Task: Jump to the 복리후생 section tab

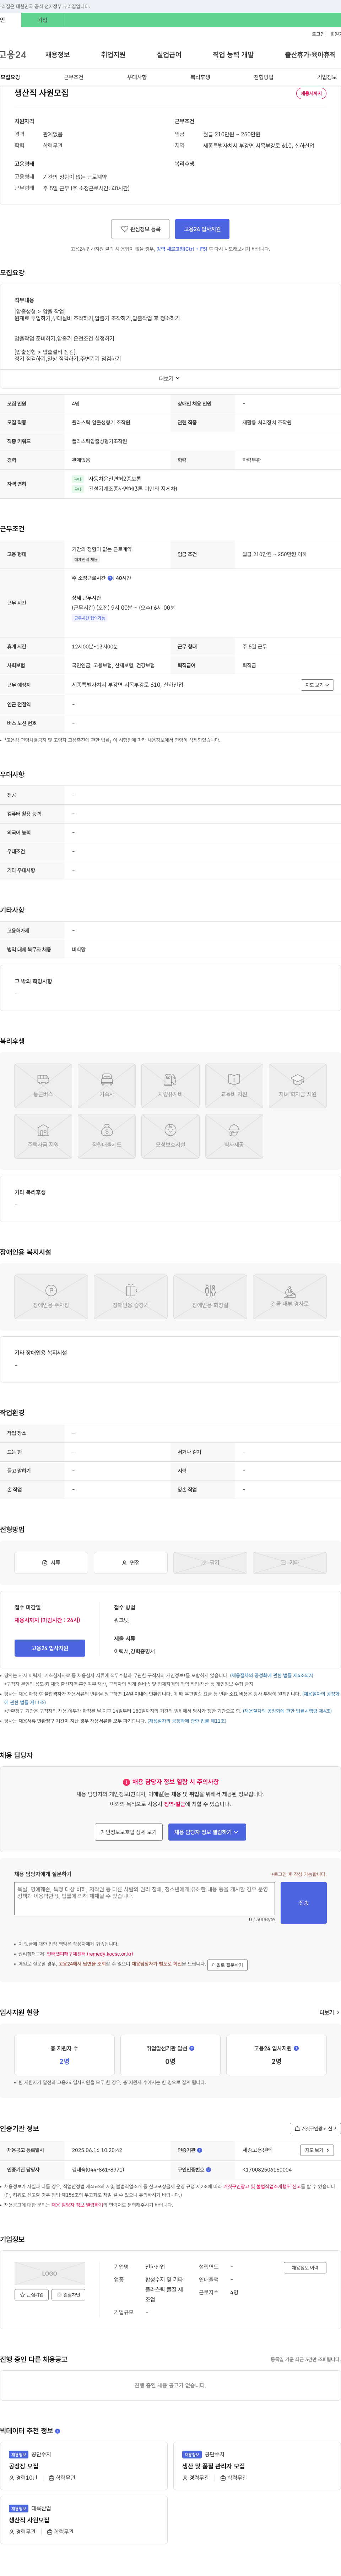Action: pyautogui.click(x=200, y=77)
